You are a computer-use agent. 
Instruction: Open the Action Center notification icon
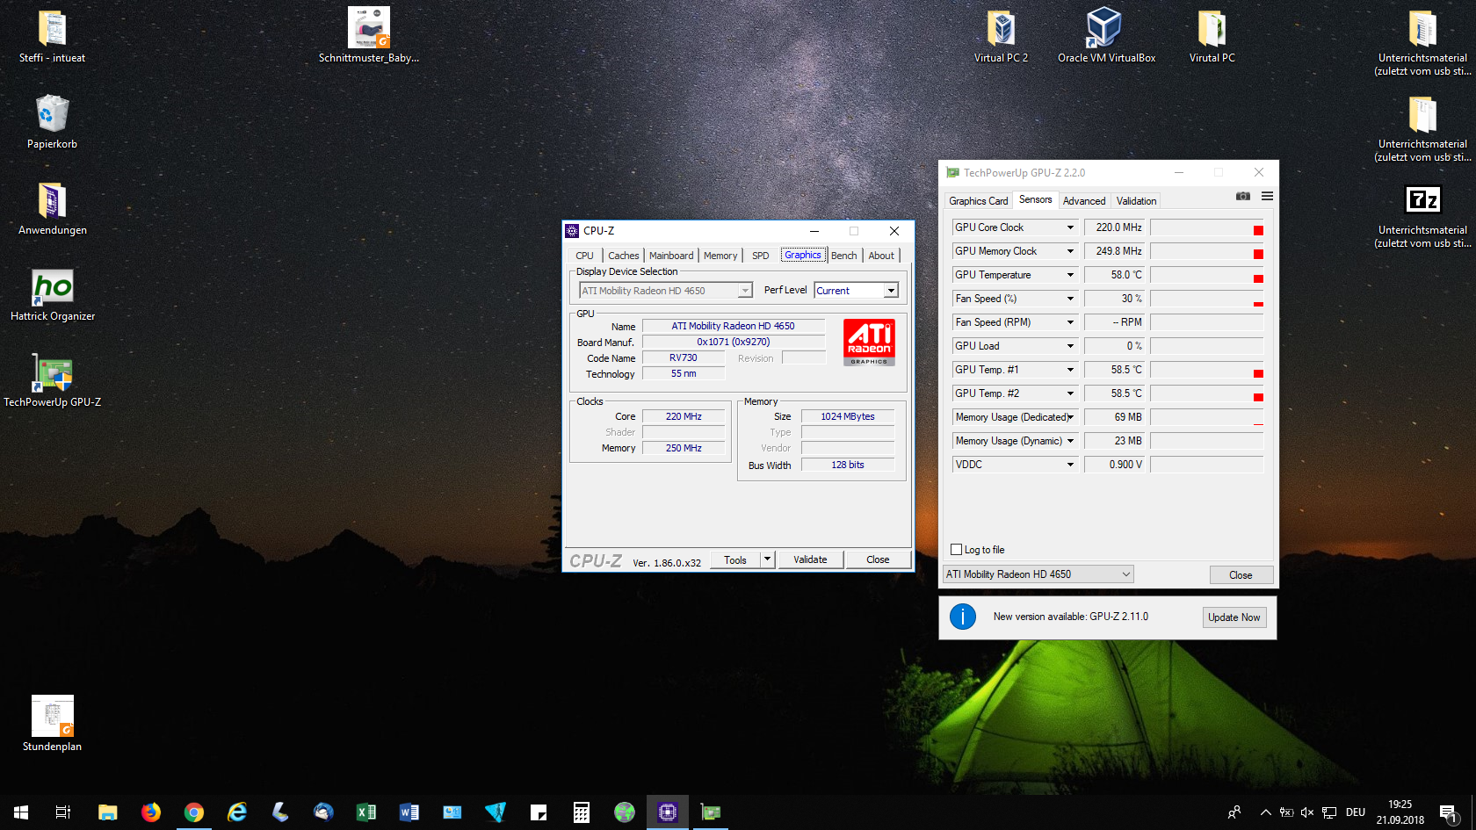(1447, 812)
